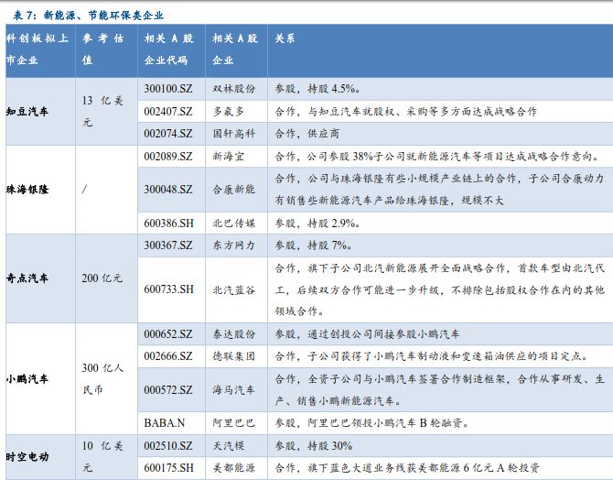Click company 德联集团
This screenshot has width=613, height=480.
click(x=234, y=356)
